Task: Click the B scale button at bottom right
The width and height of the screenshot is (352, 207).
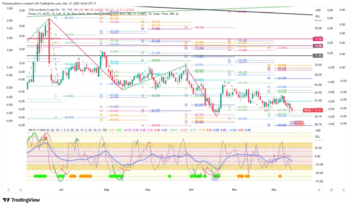Action: [x=331, y=189]
